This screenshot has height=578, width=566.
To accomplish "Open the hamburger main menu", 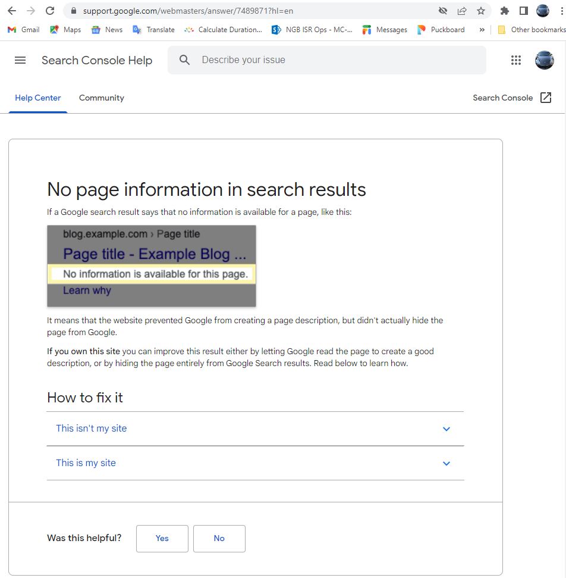I will tap(20, 60).
